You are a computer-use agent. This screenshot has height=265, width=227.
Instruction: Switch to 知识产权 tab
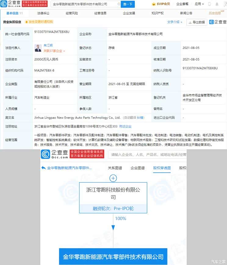coord(157,13)
